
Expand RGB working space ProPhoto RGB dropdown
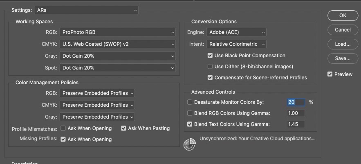pos(117,32)
